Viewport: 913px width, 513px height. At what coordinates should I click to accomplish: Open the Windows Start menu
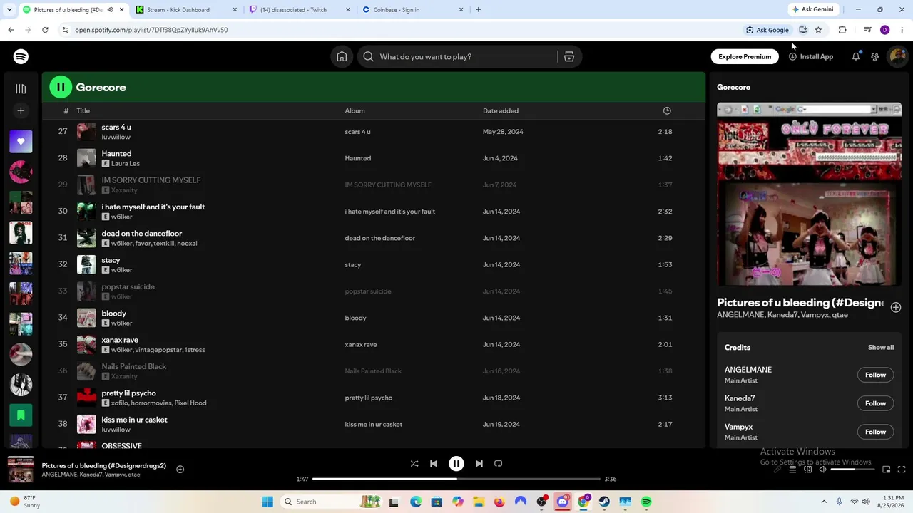267,502
